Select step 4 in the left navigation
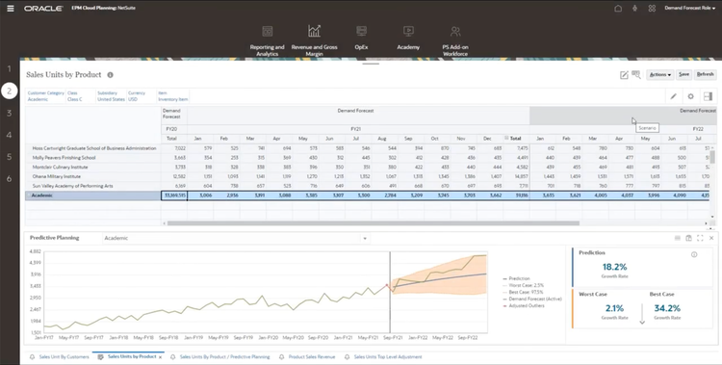 point(9,135)
